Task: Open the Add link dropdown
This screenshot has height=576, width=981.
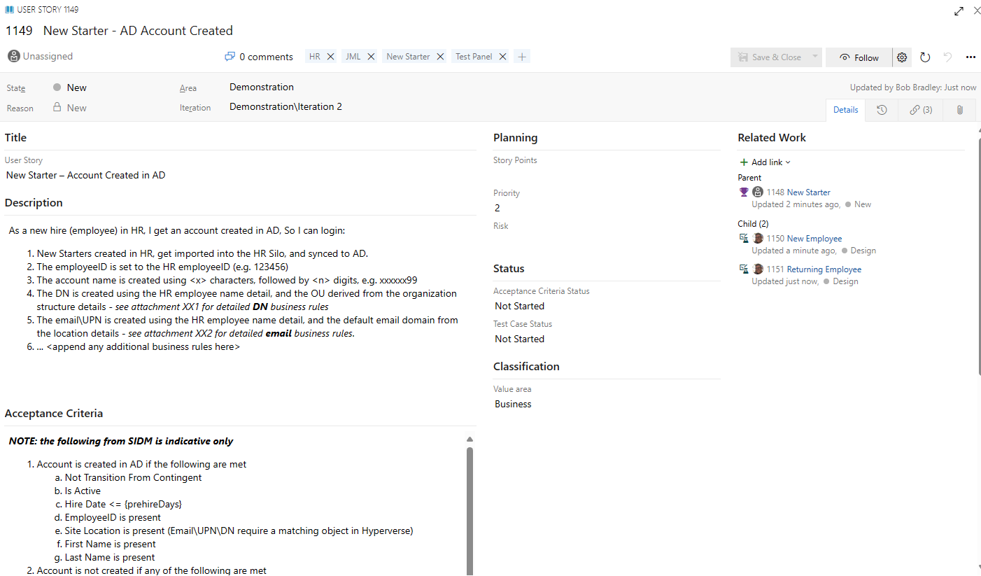Action: [x=765, y=162]
